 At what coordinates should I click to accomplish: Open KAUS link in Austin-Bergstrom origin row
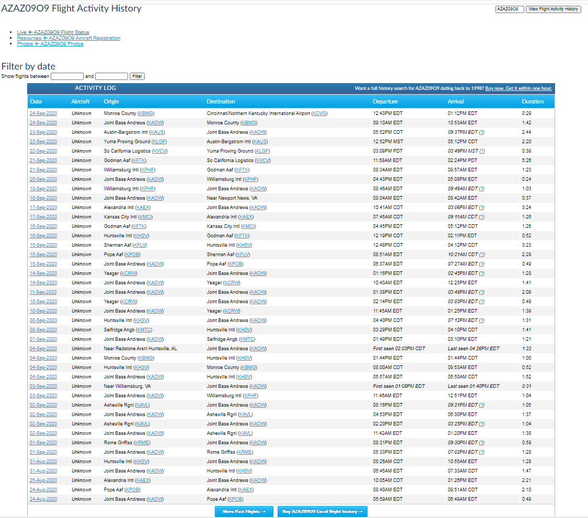tap(157, 132)
